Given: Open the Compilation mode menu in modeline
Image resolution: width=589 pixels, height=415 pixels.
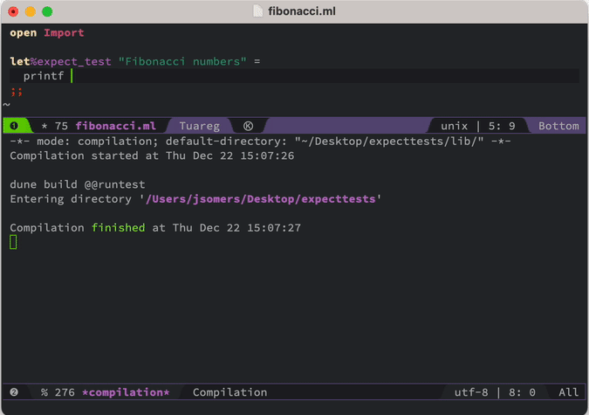Looking at the screenshot, I should 229,392.
